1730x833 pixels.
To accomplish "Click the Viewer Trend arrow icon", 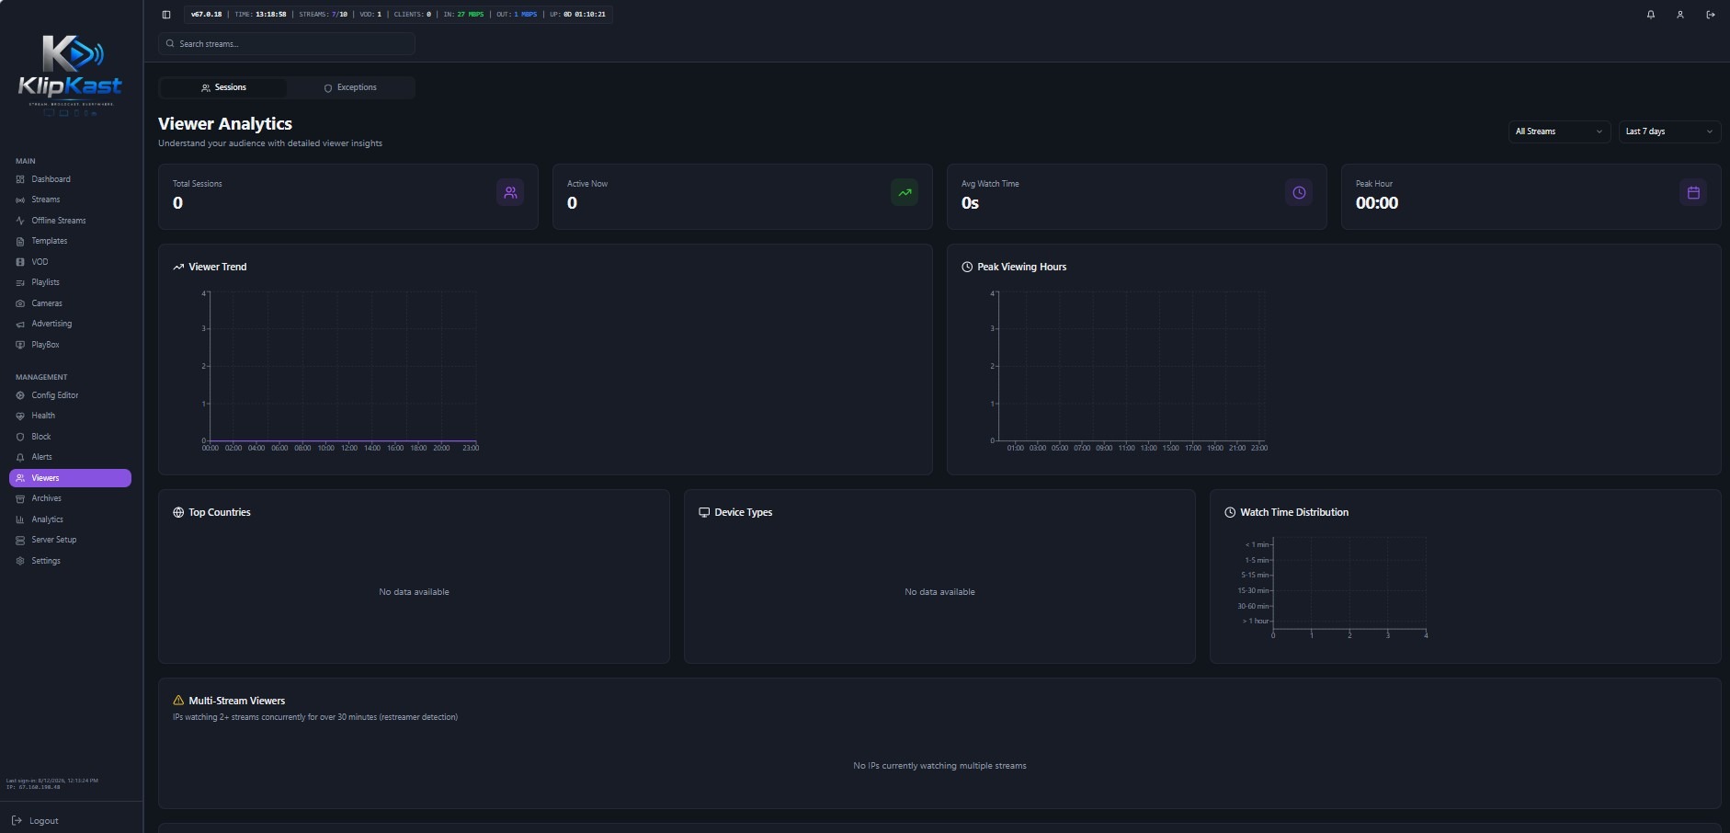I will 178,267.
